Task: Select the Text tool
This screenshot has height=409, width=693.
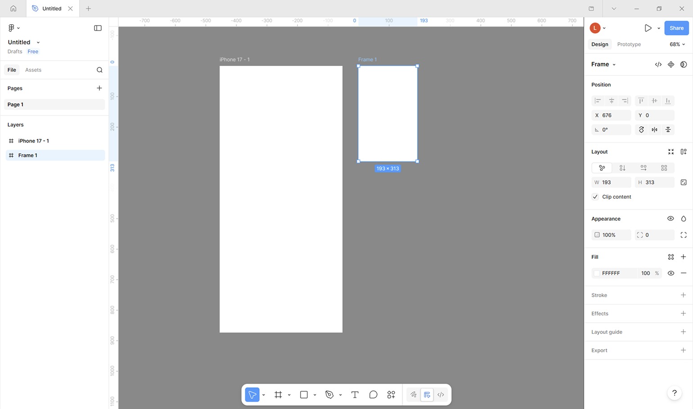Action: pos(355,395)
